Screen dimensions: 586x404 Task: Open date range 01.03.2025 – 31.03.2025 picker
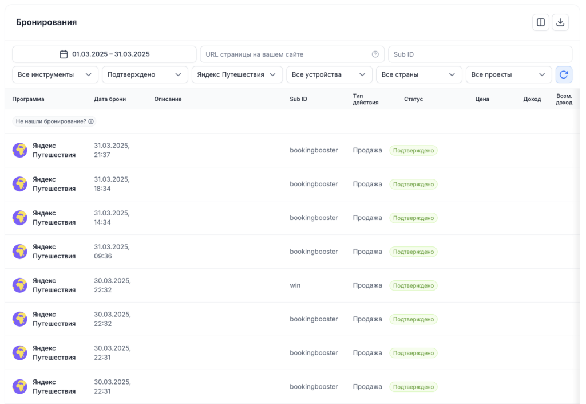coord(104,54)
